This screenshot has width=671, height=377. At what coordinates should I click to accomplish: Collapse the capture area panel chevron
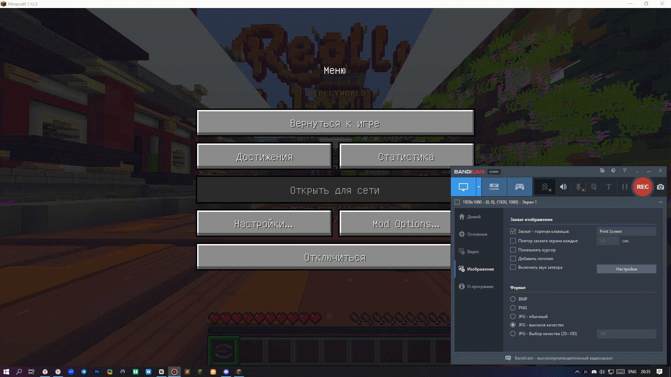pos(660,202)
